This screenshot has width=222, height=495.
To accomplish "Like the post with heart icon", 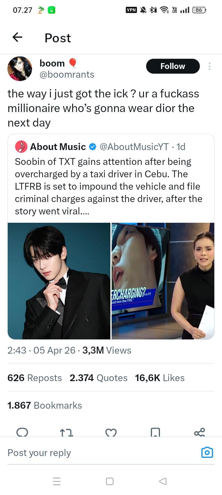I will click(x=111, y=433).
